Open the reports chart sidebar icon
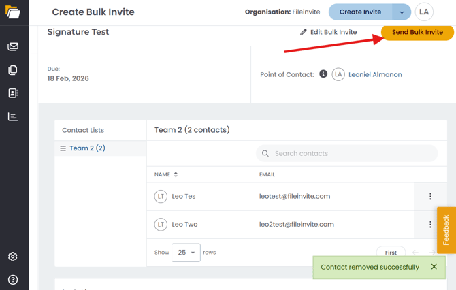Screen dimensions: 456x290 (x=13, y=116)
